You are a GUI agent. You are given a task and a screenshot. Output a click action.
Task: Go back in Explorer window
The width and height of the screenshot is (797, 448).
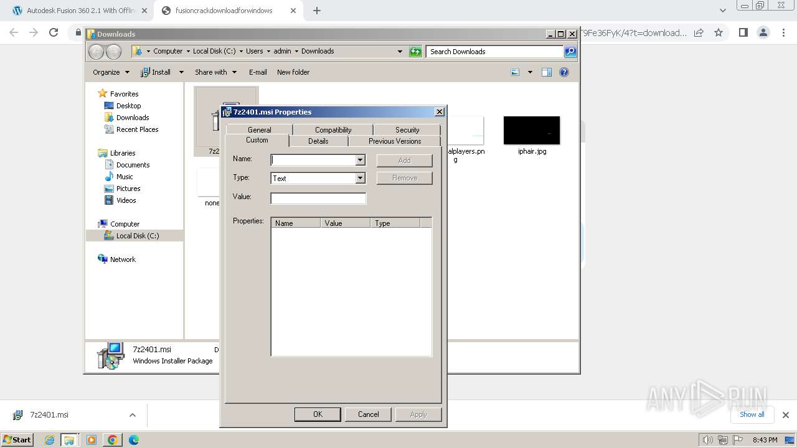click(96, 52)
